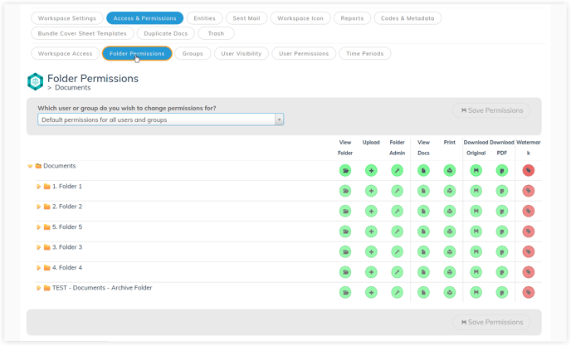Click Documents breadcrumb under Folder Permissions
Viewport: 571px width, 346px height.
click(72, 88)
